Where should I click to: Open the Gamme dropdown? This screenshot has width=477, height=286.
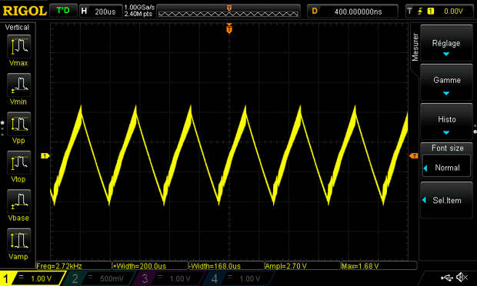click(x=446, y=82)
